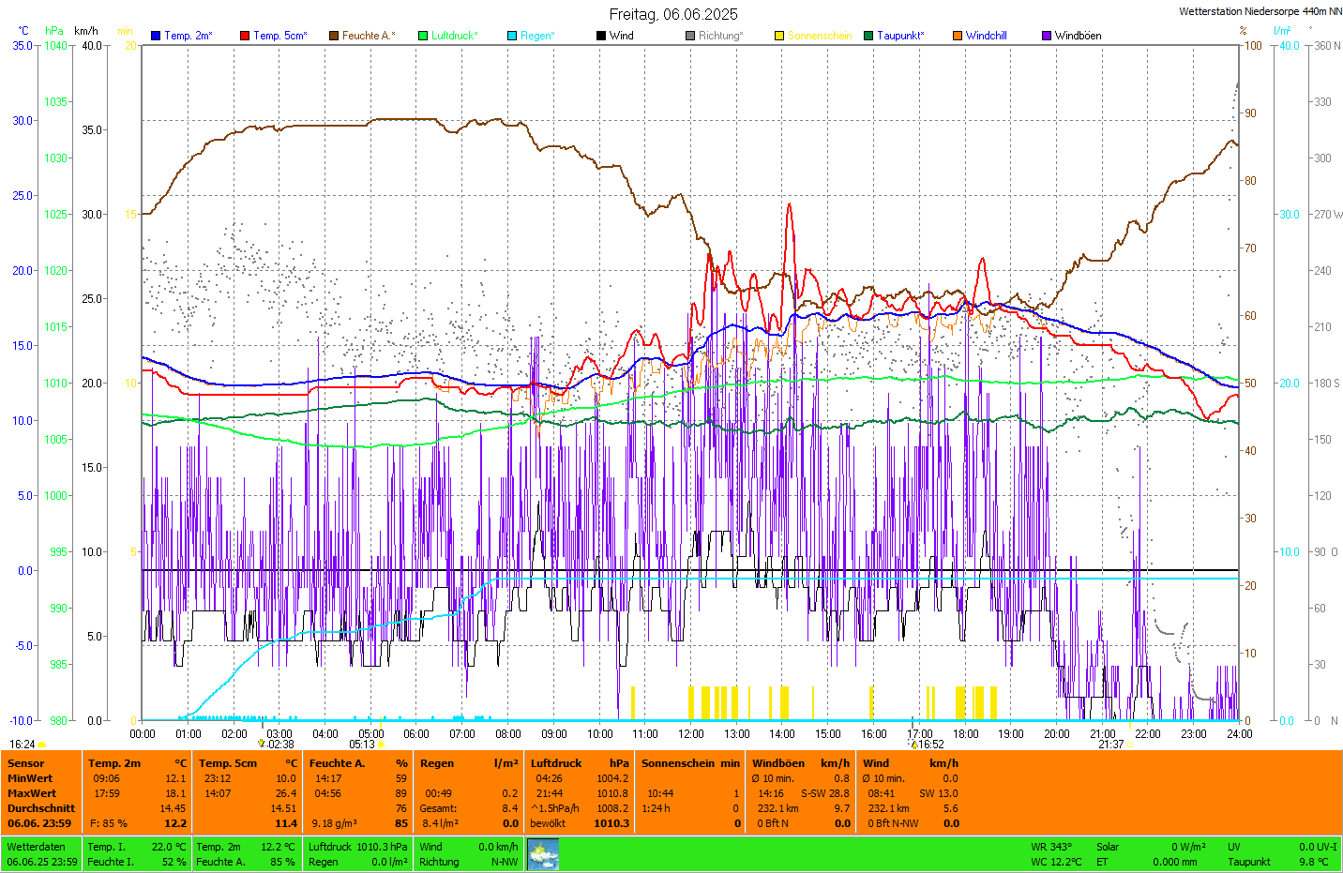Click the blue Temp. 2m legend square
Viewport: 1343px width, 873px height.
pyautogui.click(x=156, y=36)
